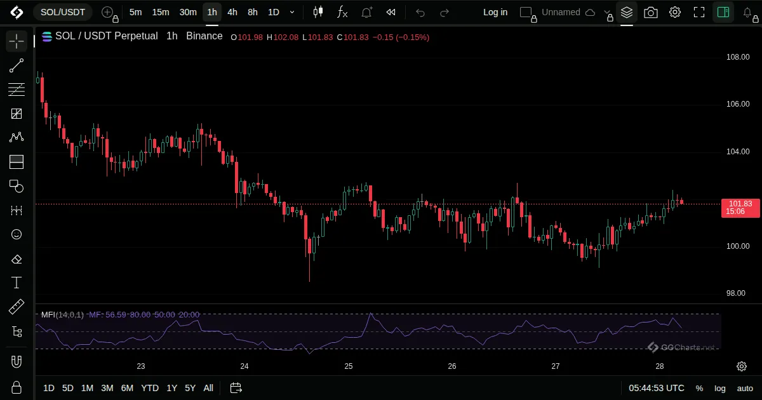Switch to 5m timeframe
This screenshot has width=762, height=400.
pos(135,12)
